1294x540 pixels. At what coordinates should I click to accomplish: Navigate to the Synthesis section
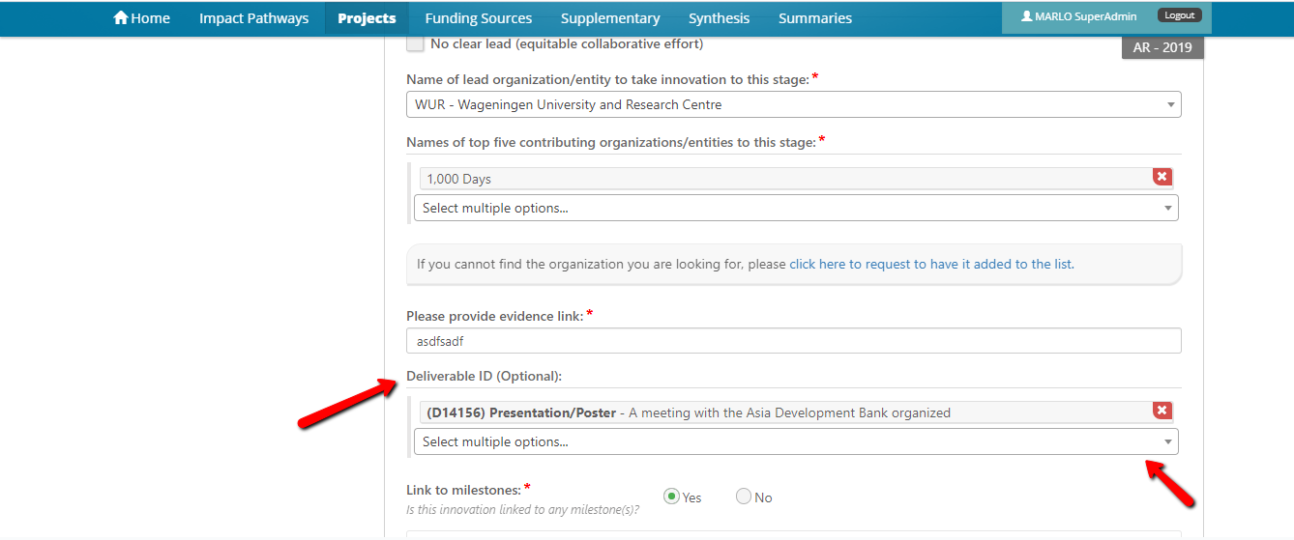pos(719,18)
